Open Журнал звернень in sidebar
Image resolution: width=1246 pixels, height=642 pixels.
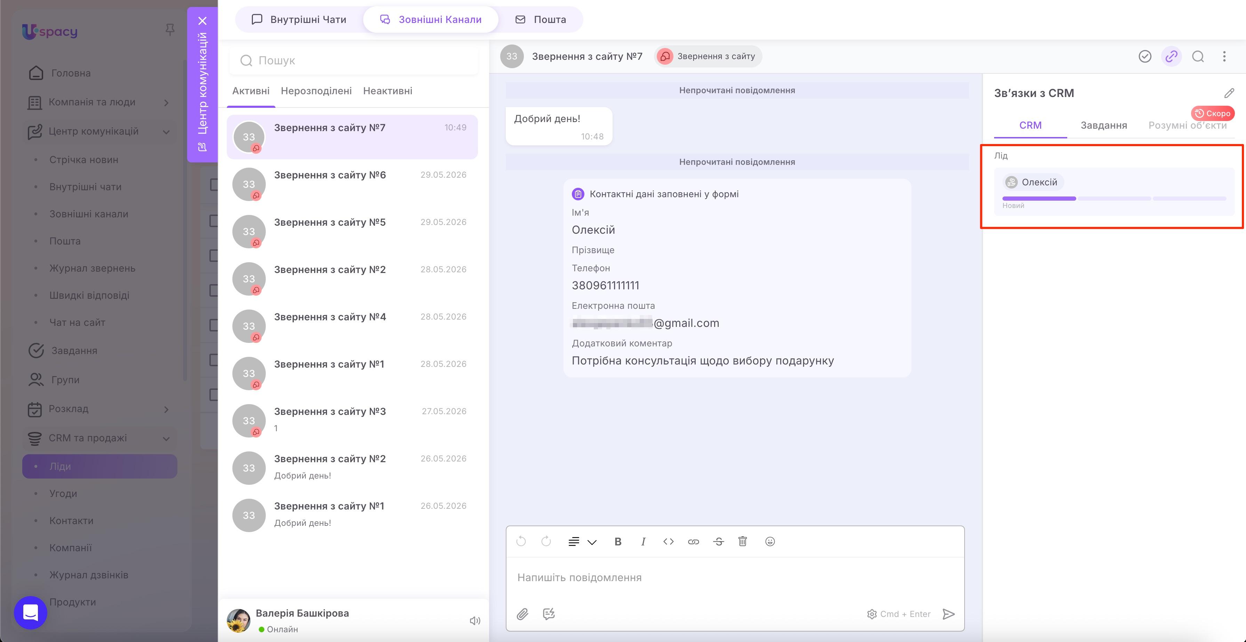coord(93,268)
